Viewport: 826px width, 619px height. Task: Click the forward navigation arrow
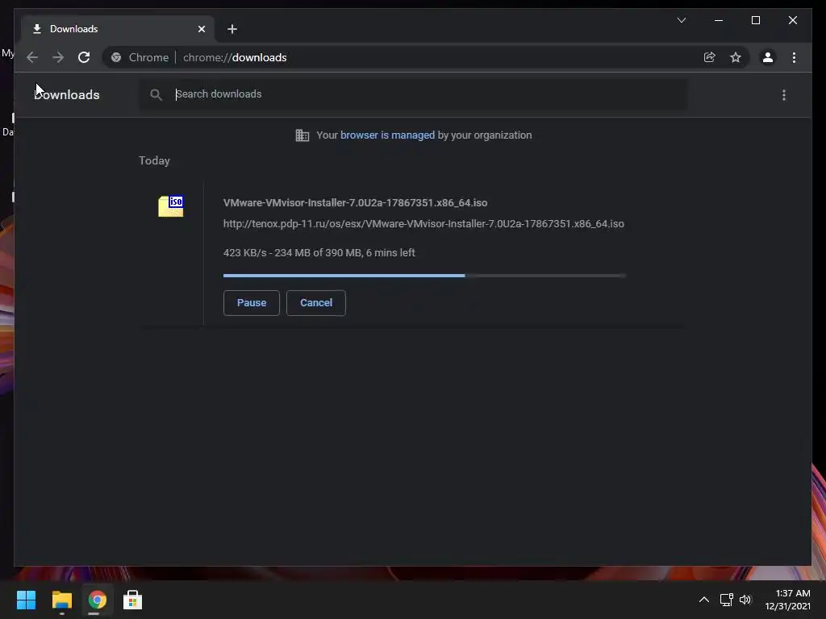(58, 57)
